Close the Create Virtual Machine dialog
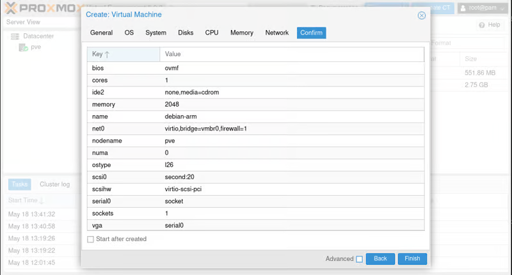The width and height of the screenshot is (512, 275). coord(421,15)
